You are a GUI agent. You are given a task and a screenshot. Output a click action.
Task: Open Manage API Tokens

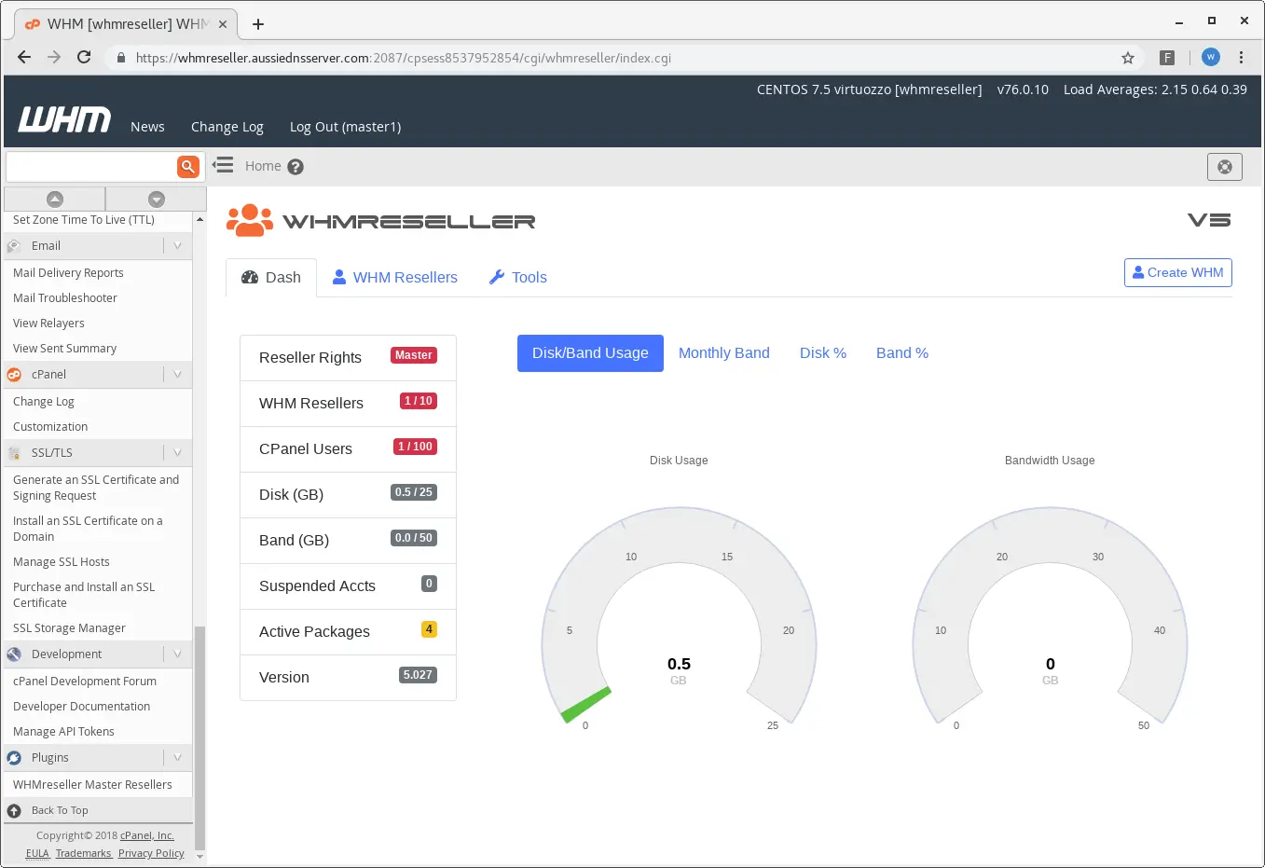click(63, 732)
